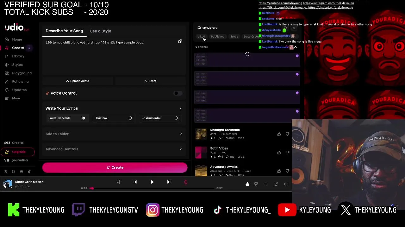This screenshot has height=227, width=405.
Task: Open the Adventure Awaits! song title
Action: [224, 167]
